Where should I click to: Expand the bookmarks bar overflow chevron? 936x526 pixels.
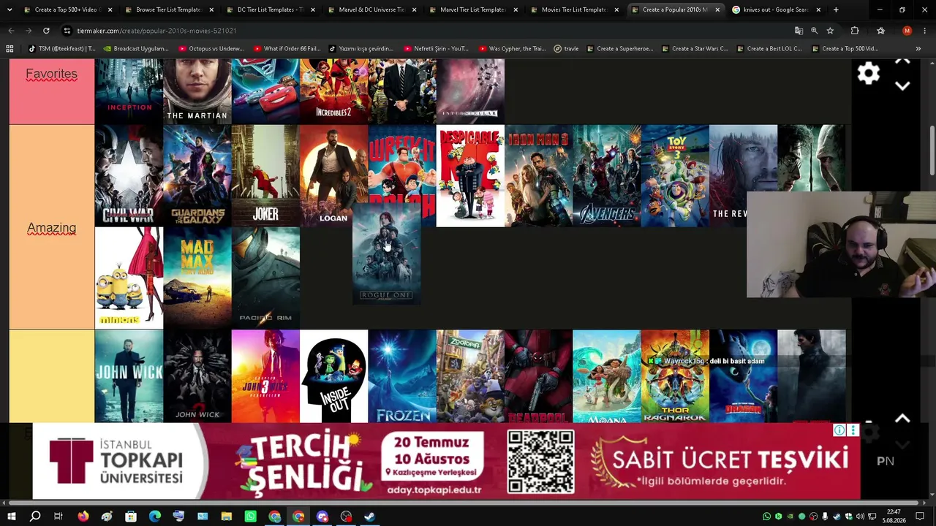pos(918,49)
